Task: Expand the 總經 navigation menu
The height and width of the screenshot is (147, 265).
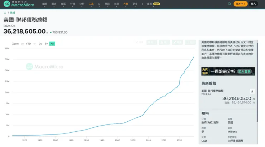Action: pos(45,4)
